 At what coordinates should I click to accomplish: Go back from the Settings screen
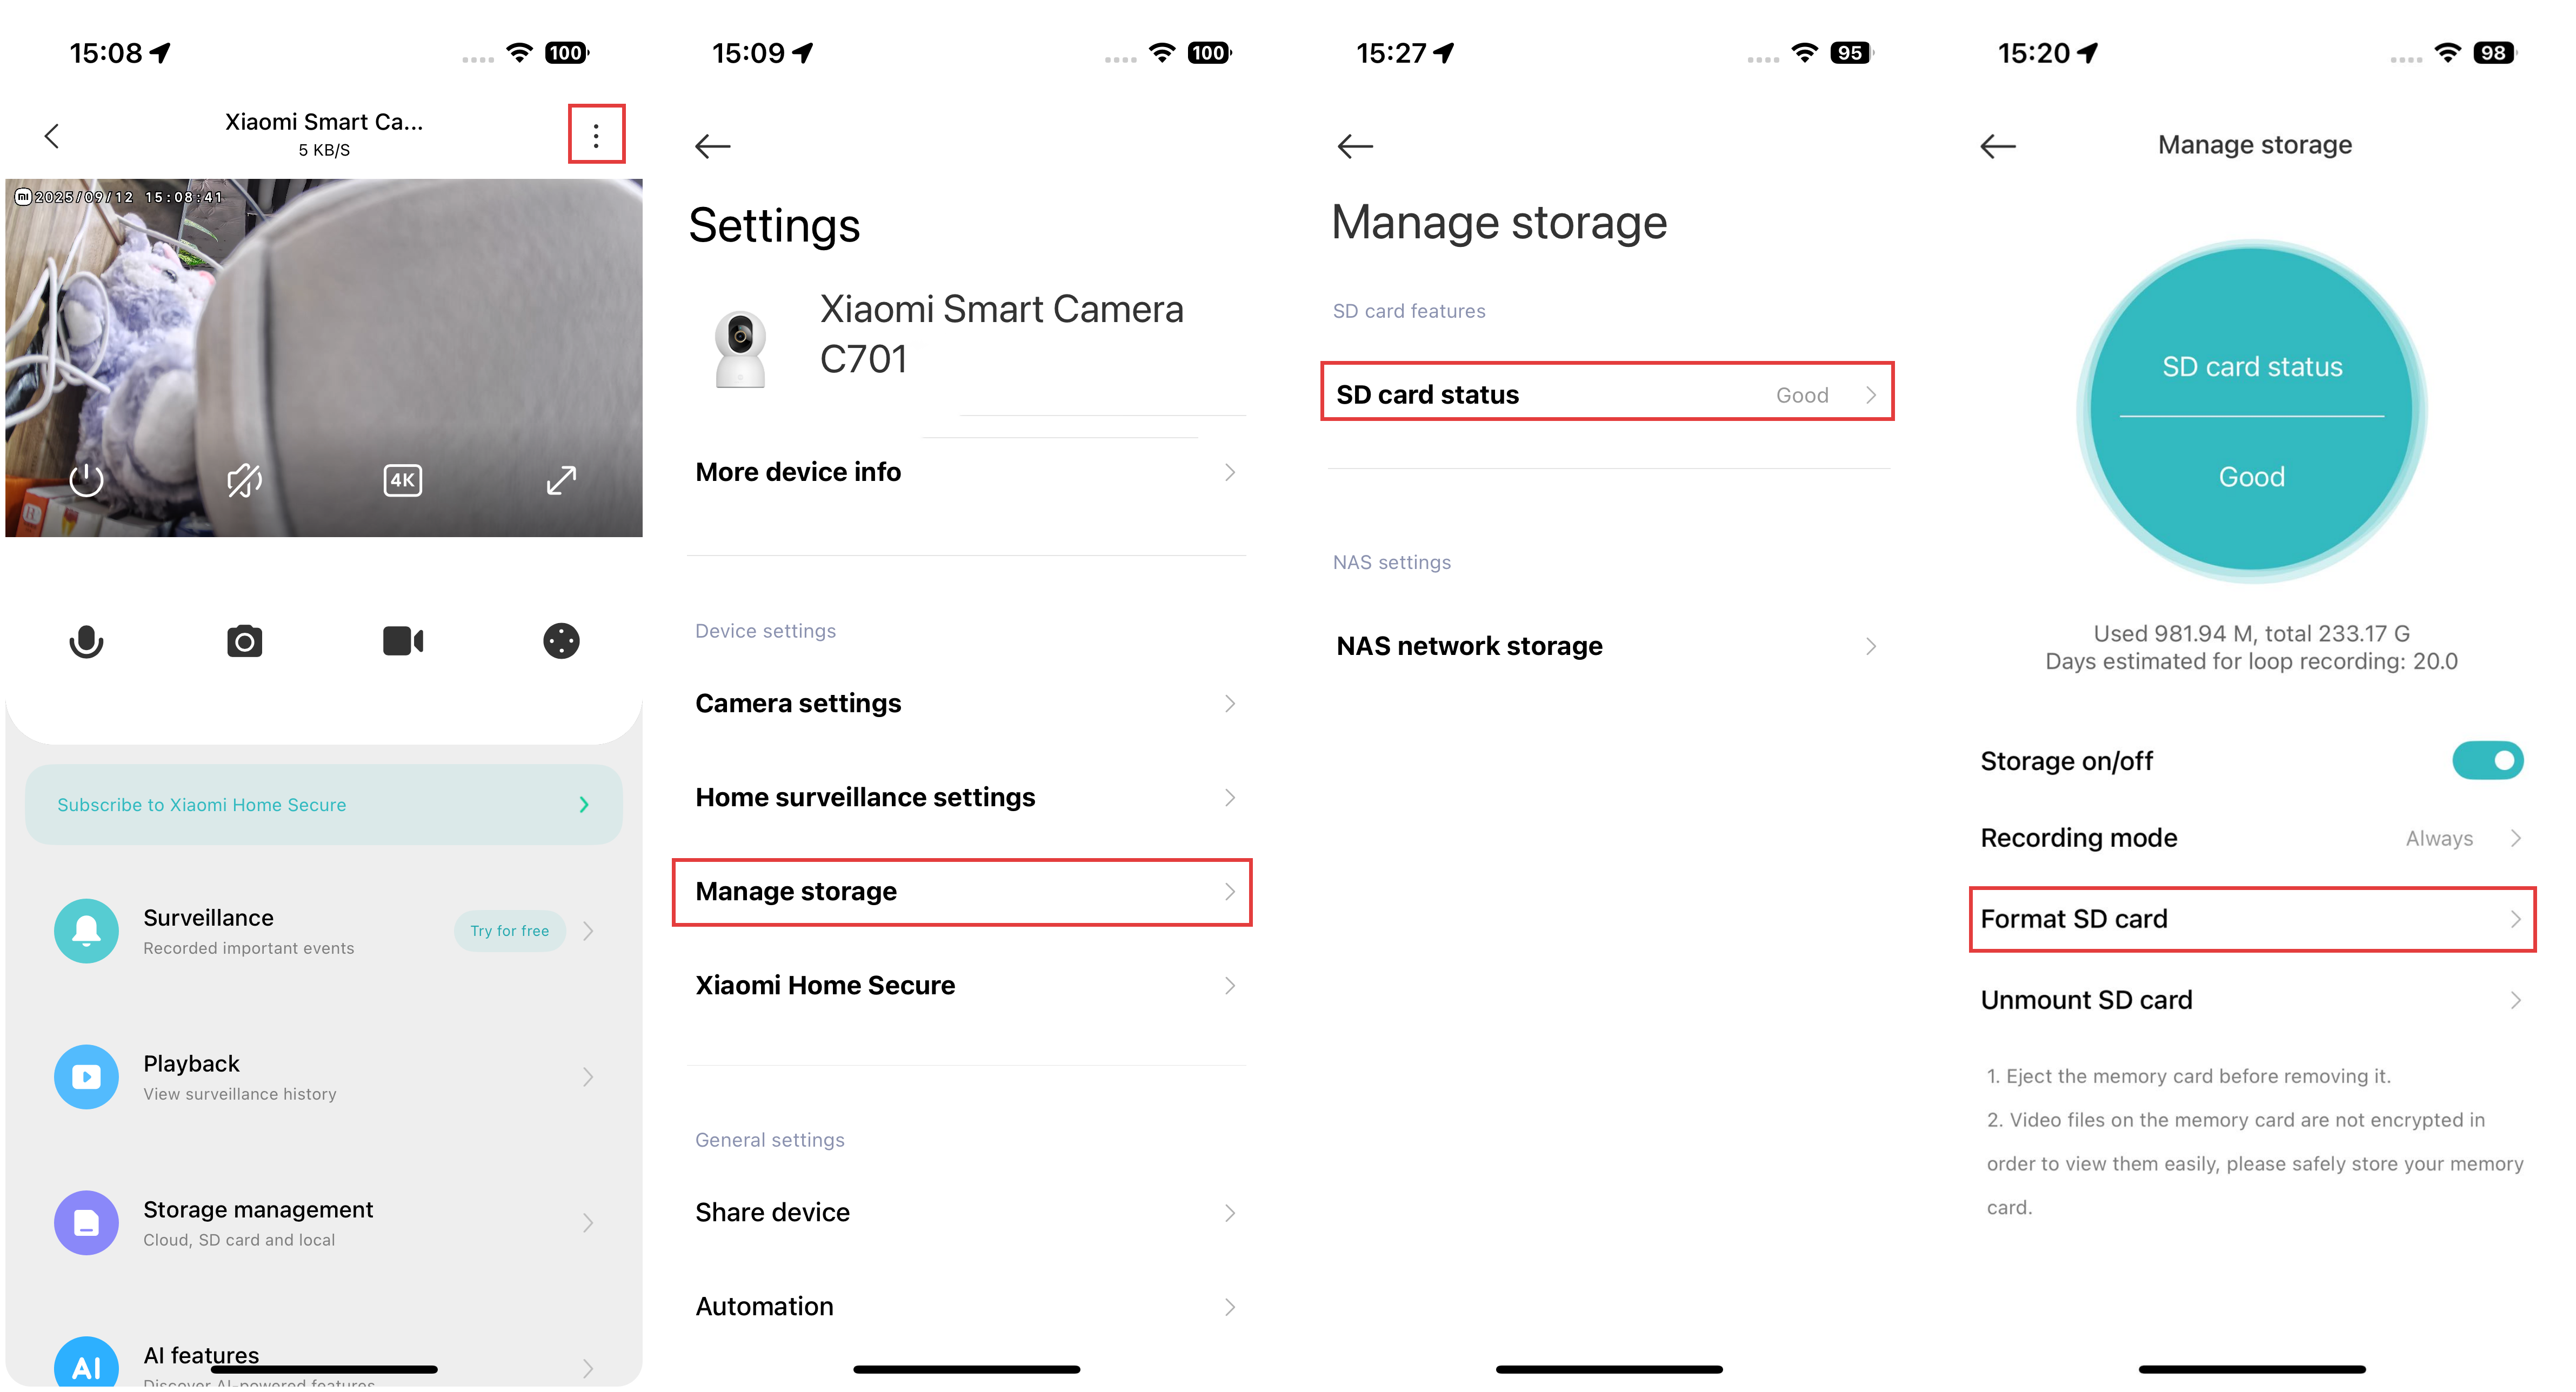[x=713, y=146]
